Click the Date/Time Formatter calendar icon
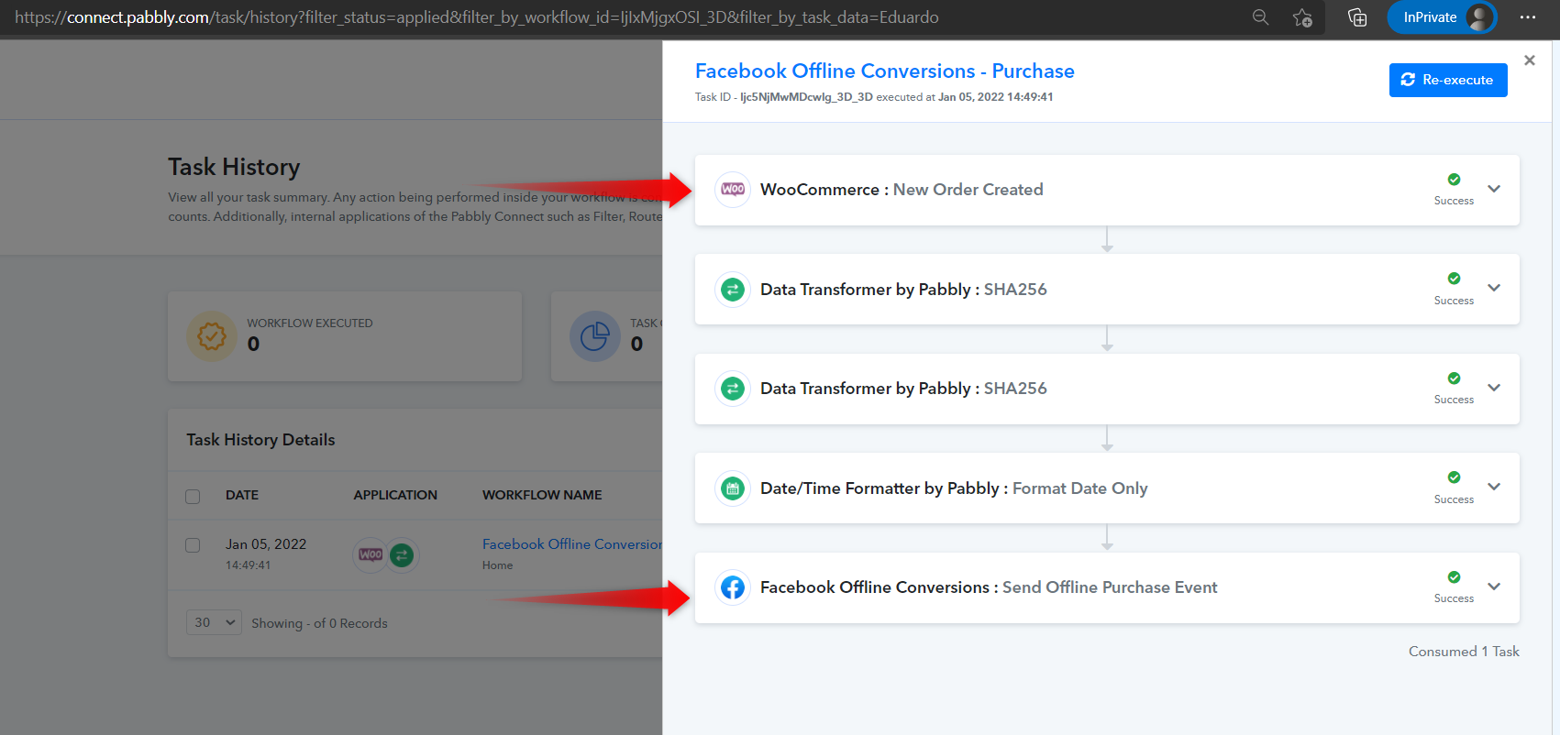Screen dimensions: 1560x735 point(733,488)
